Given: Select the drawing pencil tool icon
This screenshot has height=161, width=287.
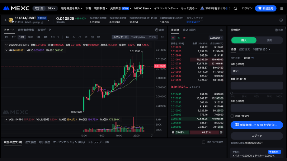Looking at the screenshot, I should click(x=80, y=37).
